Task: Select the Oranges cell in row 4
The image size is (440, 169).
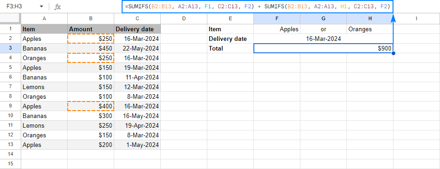Action: coord(44,58)
